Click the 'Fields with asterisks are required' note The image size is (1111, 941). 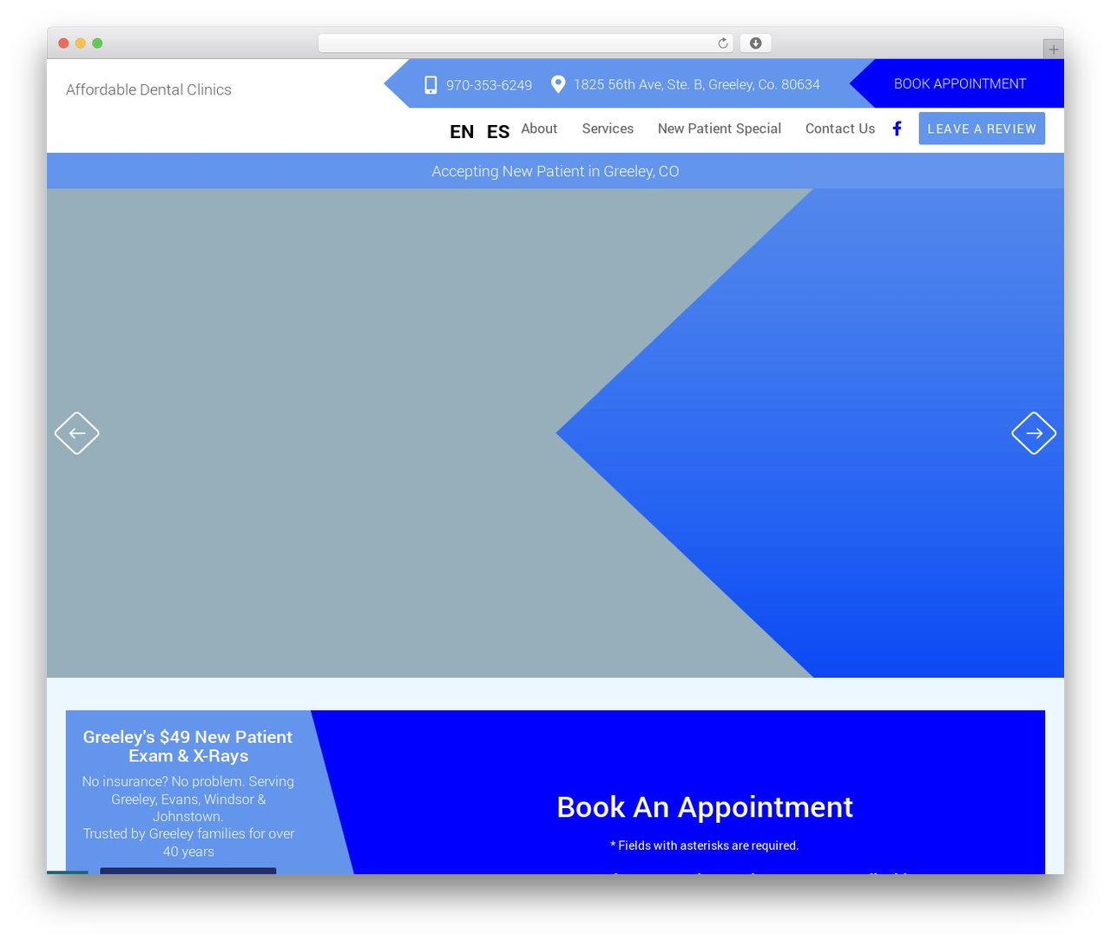pyautogui.click(x=705, y=846)
